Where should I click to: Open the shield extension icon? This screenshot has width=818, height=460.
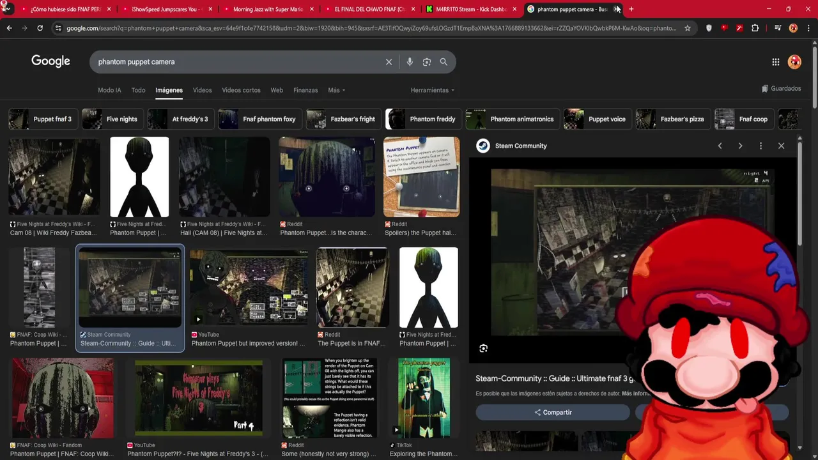click(x=709, y=28)
